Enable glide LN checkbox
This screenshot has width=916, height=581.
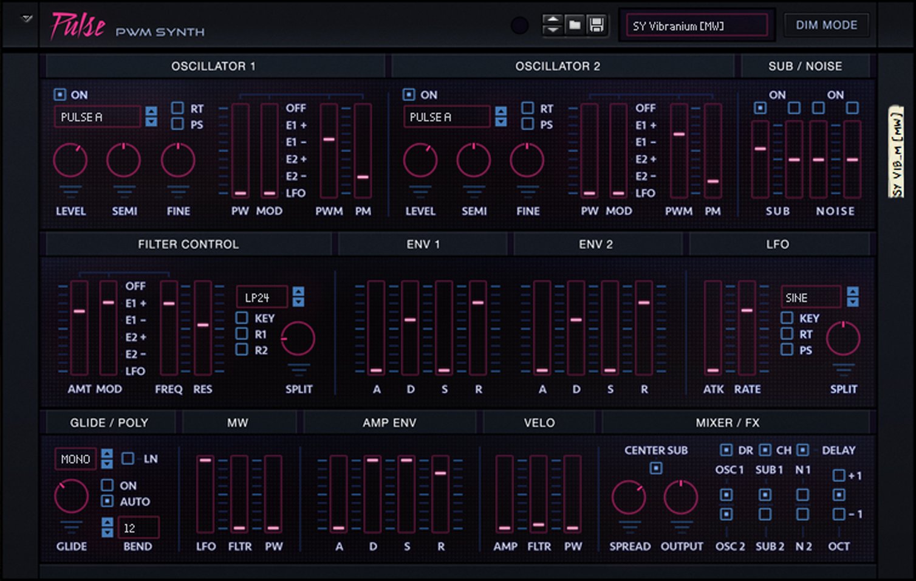coord(128,458)
